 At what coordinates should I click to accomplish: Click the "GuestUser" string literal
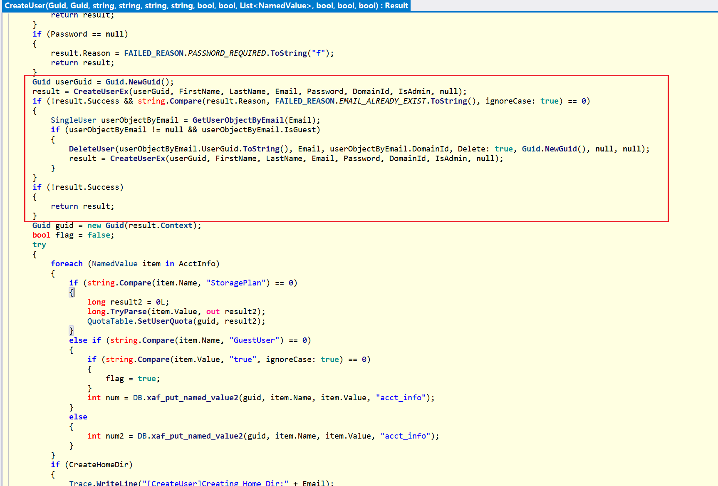[254, 340]
